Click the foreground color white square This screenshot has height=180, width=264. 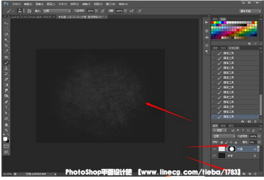coord(5,139)
